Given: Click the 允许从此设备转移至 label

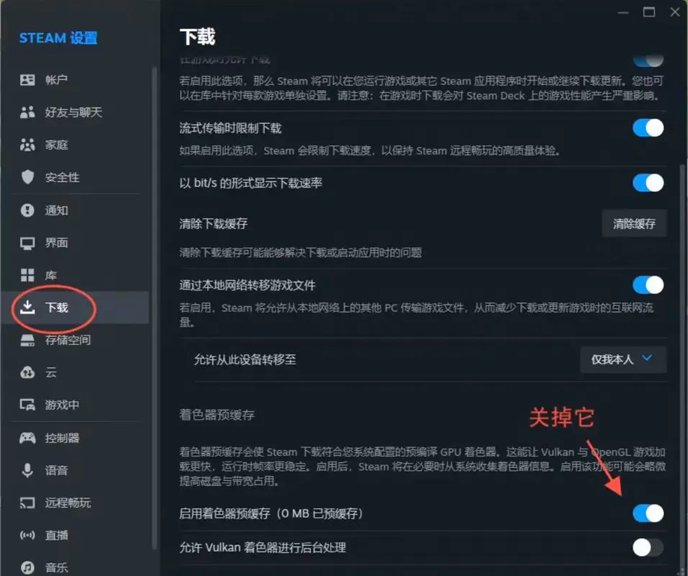Looking at the screenshot, I should pyautogui.click(x=245, y=359).
